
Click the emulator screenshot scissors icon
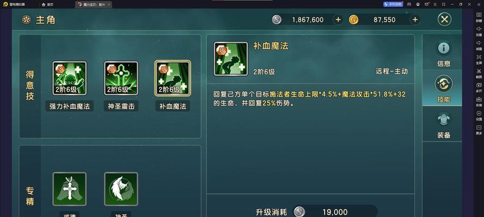click(x=479, y=73)
